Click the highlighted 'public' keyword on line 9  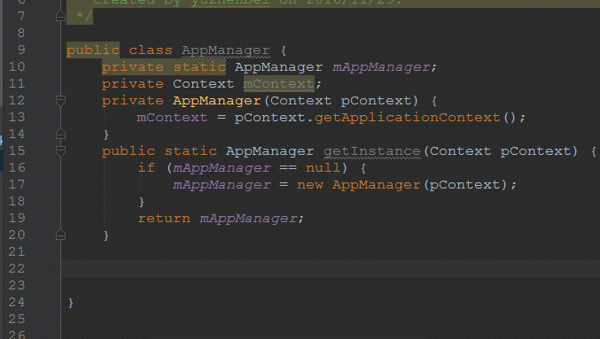click(93, 50)
